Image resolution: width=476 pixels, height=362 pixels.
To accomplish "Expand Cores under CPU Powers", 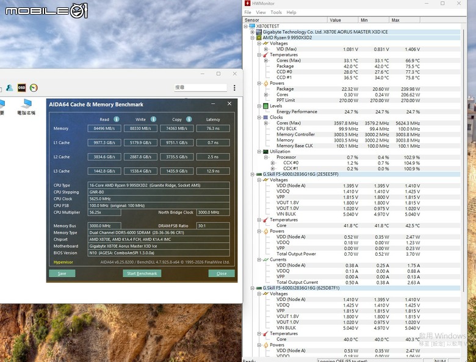I will point(265,95).
